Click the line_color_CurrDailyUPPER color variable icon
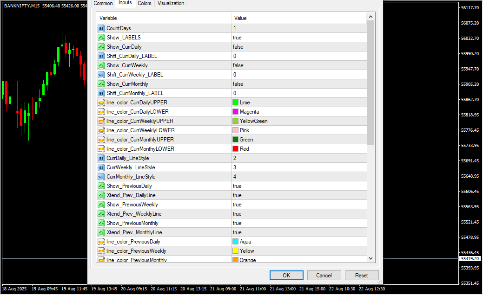This screenshot has width=483, height=295. click(x=101, y=103)
